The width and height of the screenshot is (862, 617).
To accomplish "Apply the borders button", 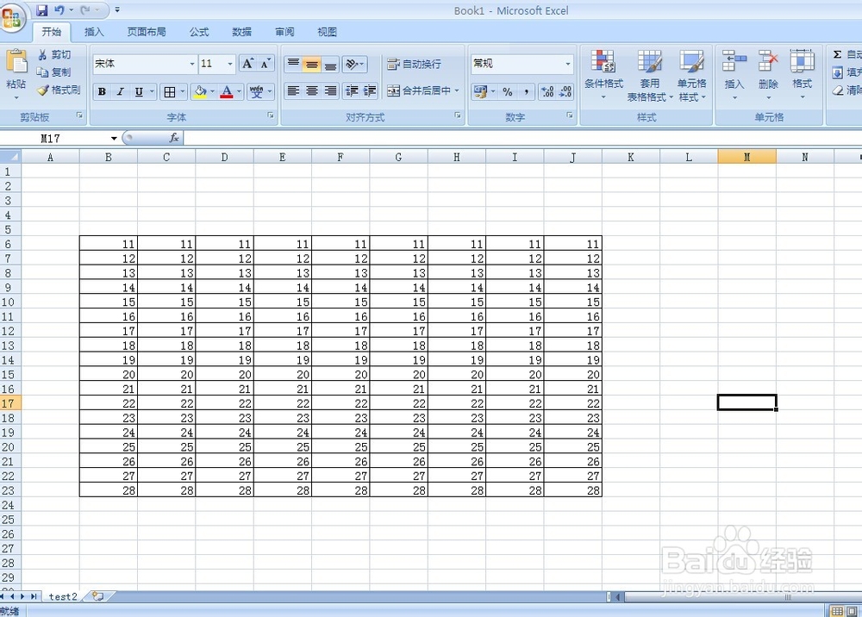I will (x=170, y=91).
